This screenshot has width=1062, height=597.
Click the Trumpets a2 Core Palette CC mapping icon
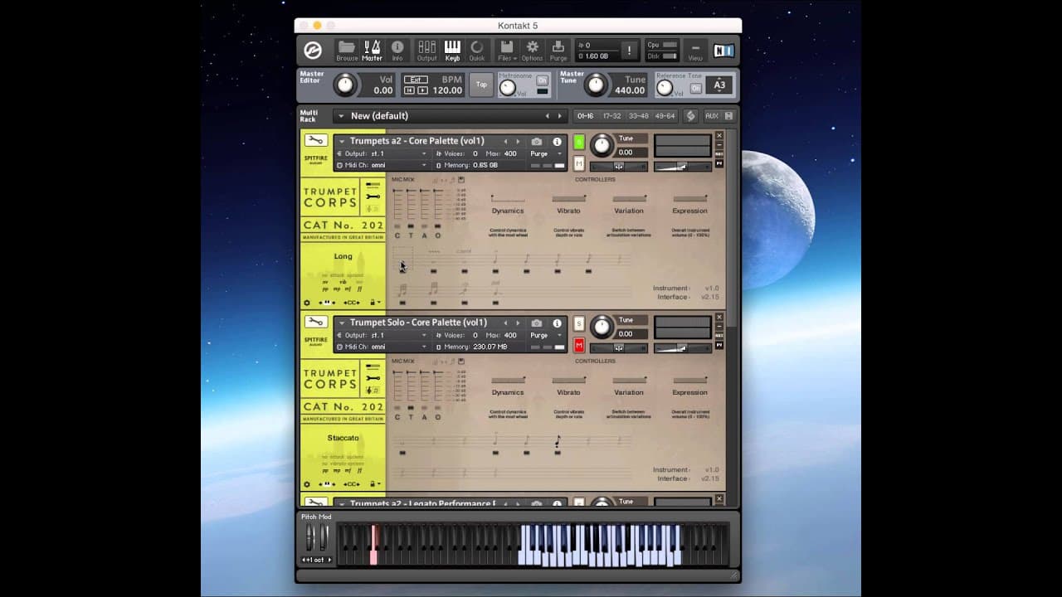[351, 303]
